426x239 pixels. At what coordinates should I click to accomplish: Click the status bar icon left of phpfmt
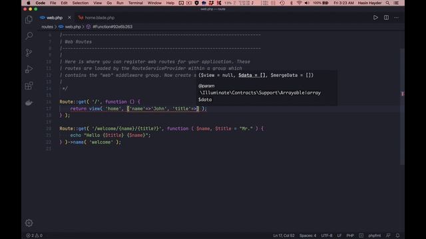tap(361, 236)
